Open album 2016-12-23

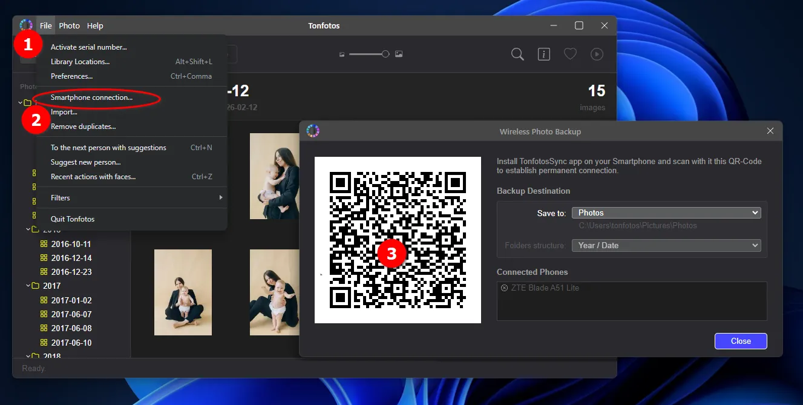pos(71,272)
